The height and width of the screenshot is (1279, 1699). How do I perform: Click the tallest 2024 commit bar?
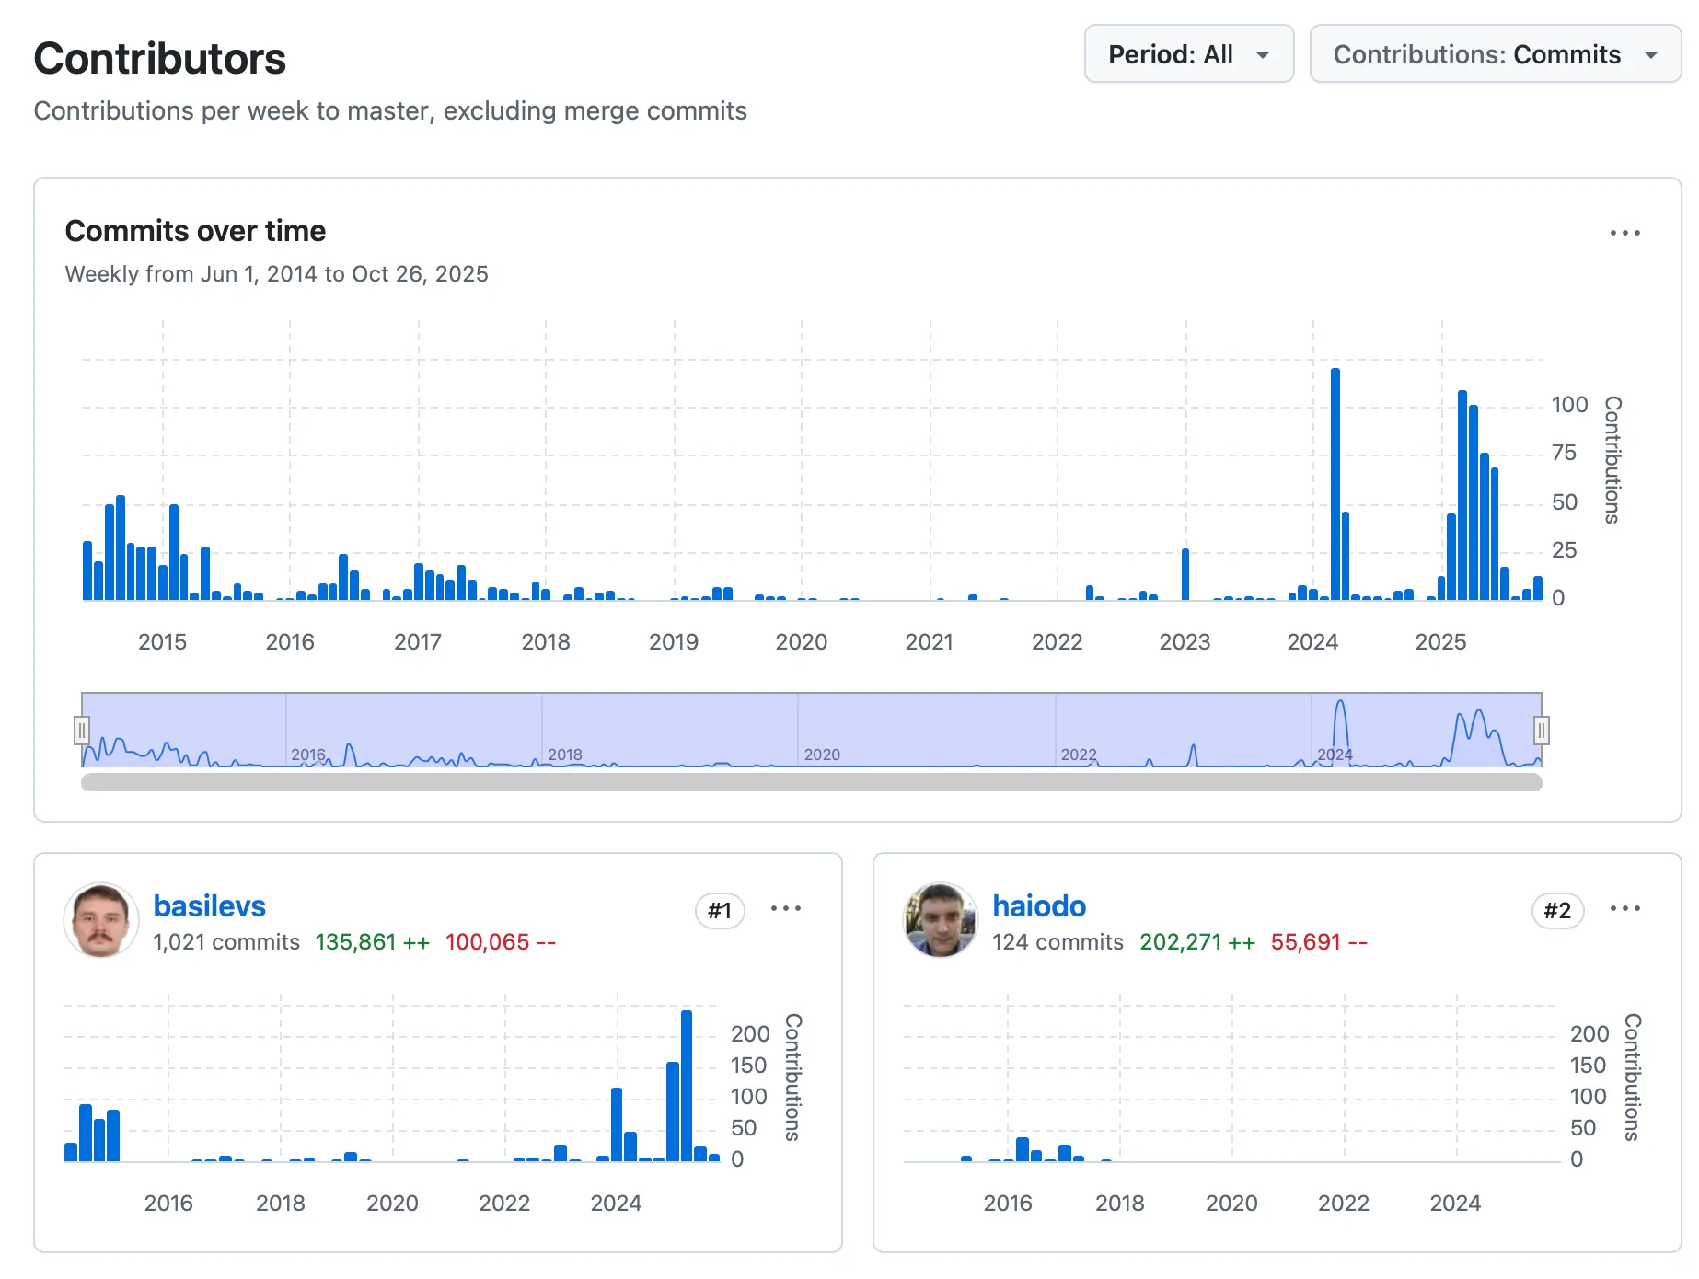1335,484
